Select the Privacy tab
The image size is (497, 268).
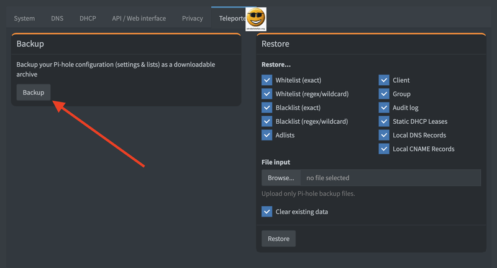(x=192, y=19)
